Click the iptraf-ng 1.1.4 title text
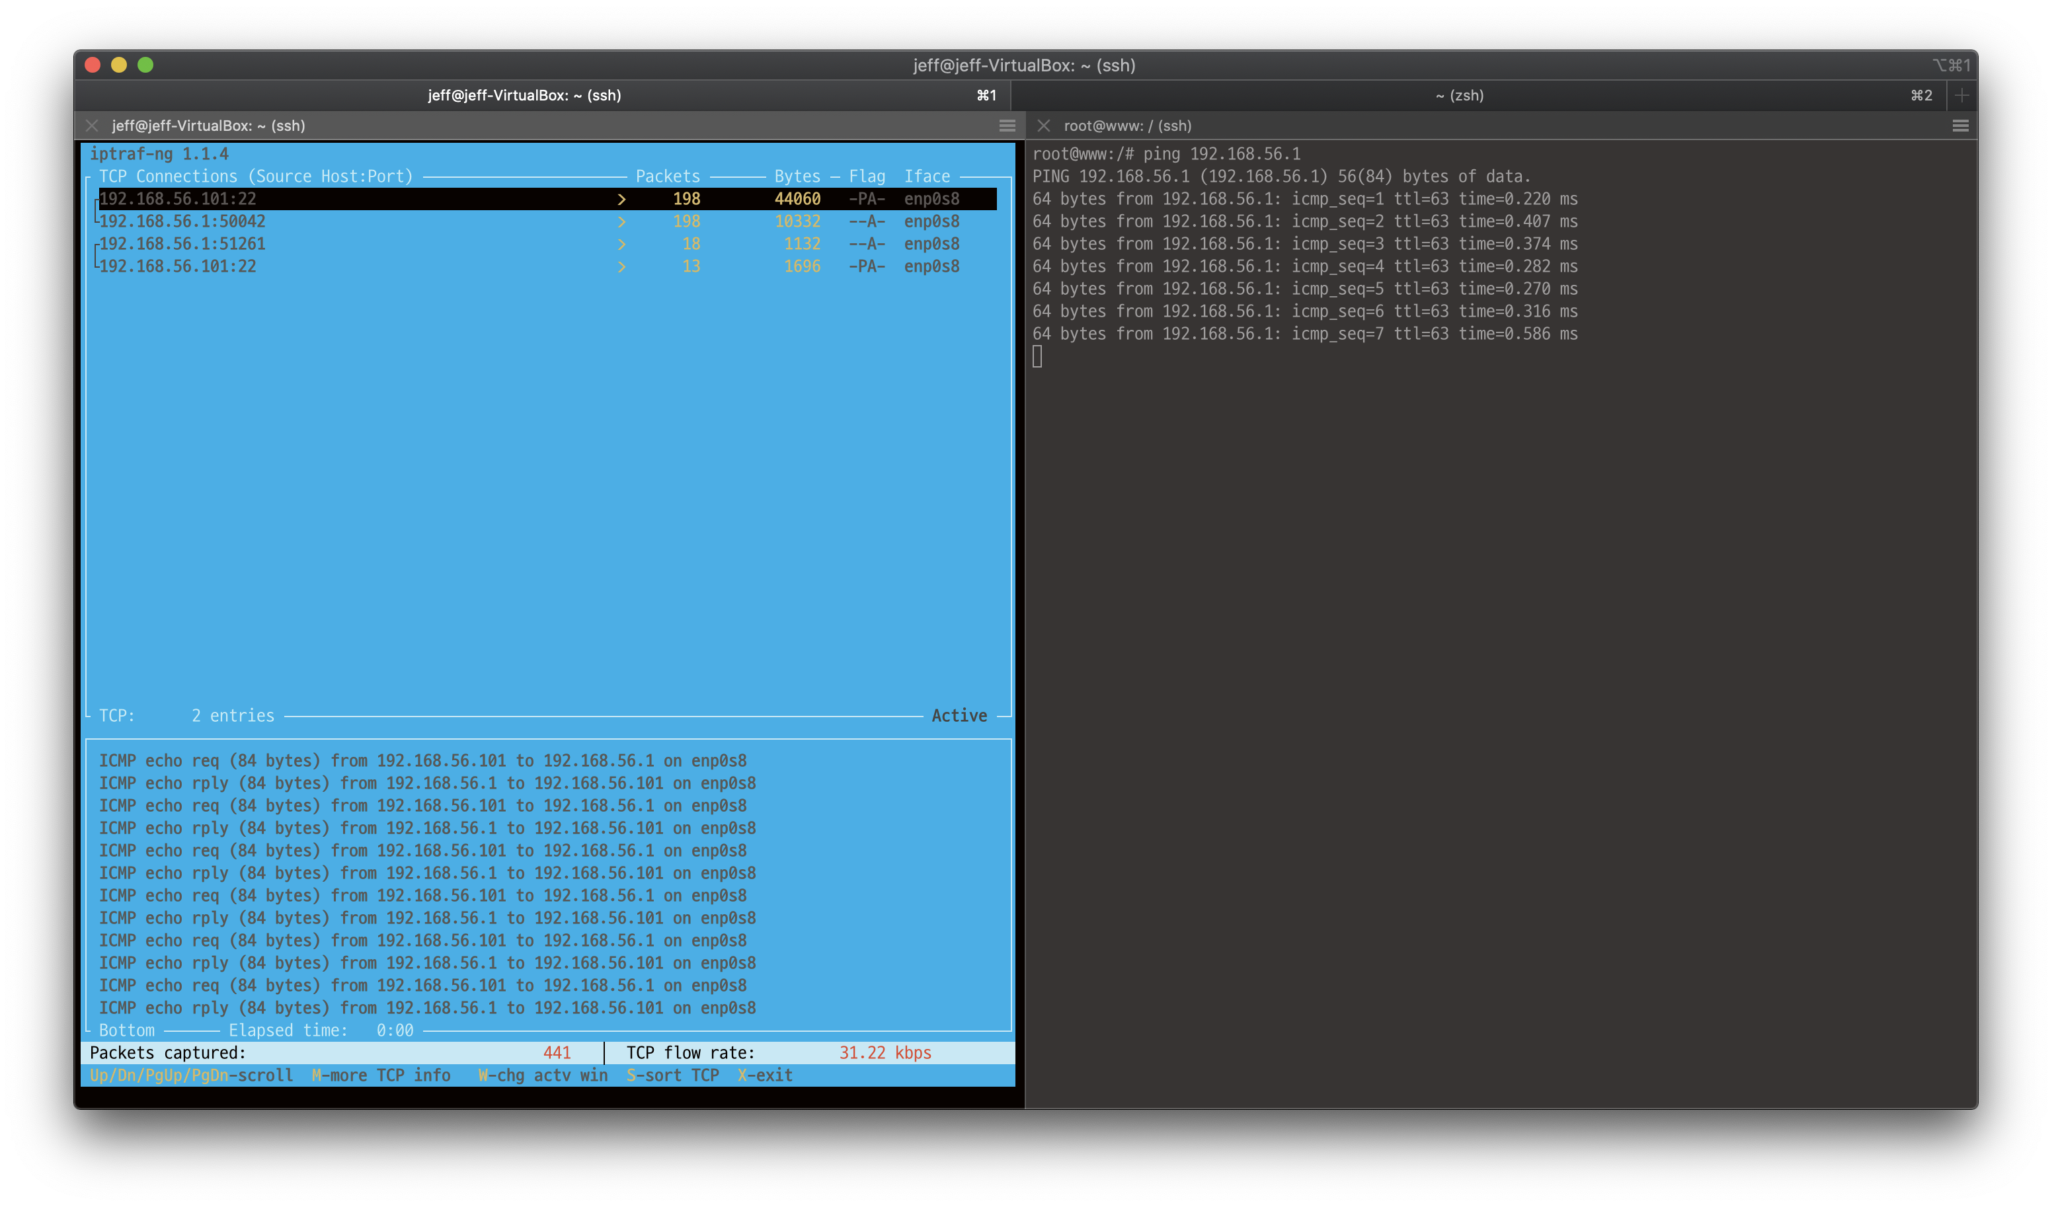Image resolution: width=2052 pixels, height=1207 pixels. [159, 153]
